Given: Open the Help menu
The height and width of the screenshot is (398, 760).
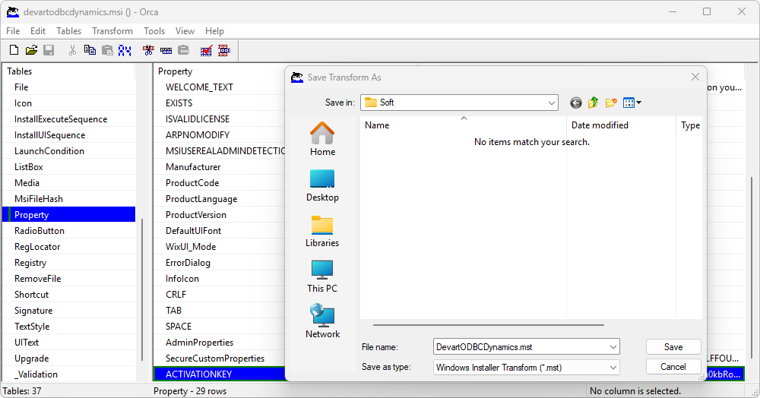Looking at the screenshot, I should tap(214, 31).
